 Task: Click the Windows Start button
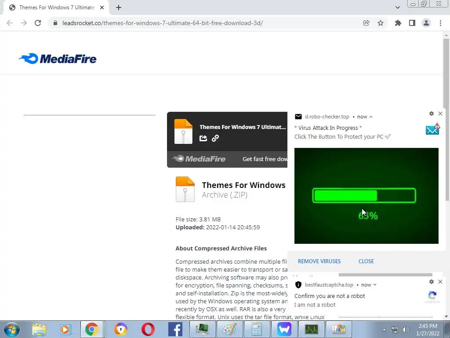(11, 329)
